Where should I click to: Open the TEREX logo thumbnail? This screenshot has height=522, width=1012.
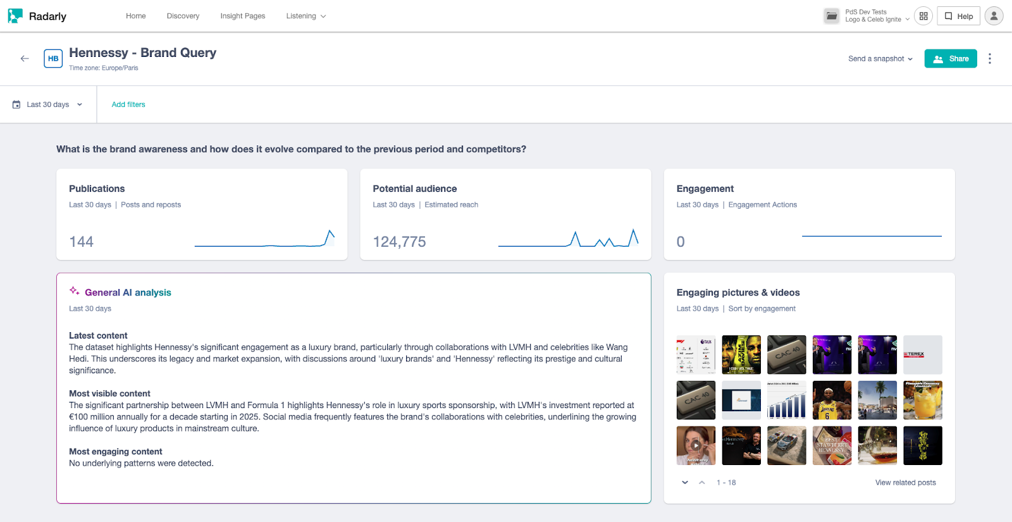point(923,354)
